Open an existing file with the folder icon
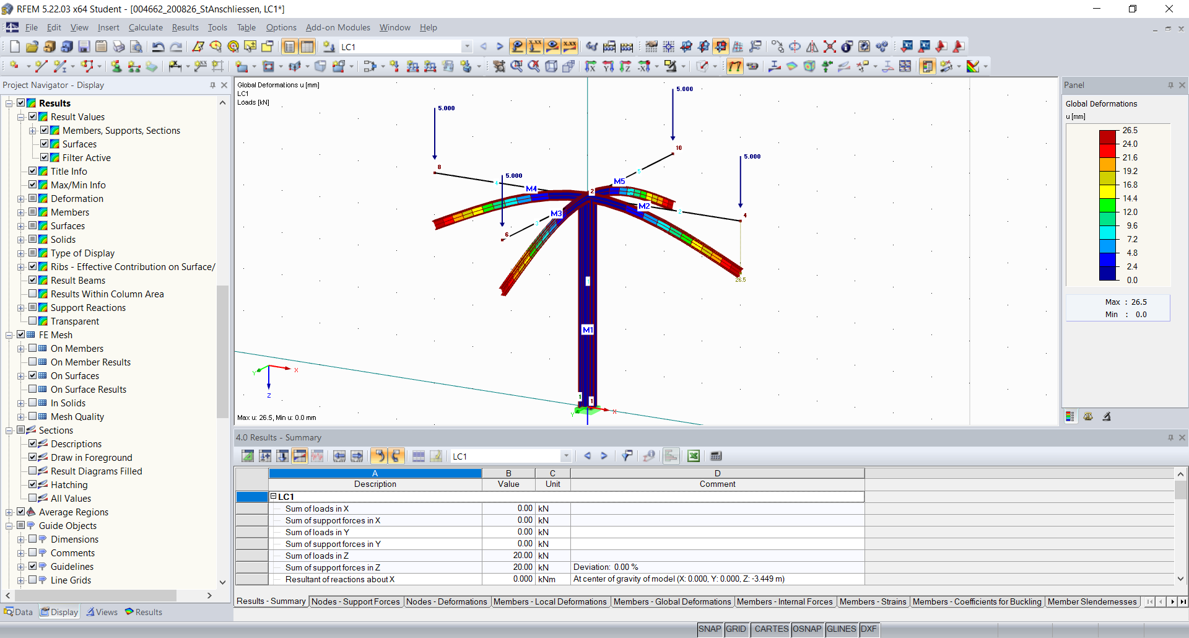 pos(32,46)
